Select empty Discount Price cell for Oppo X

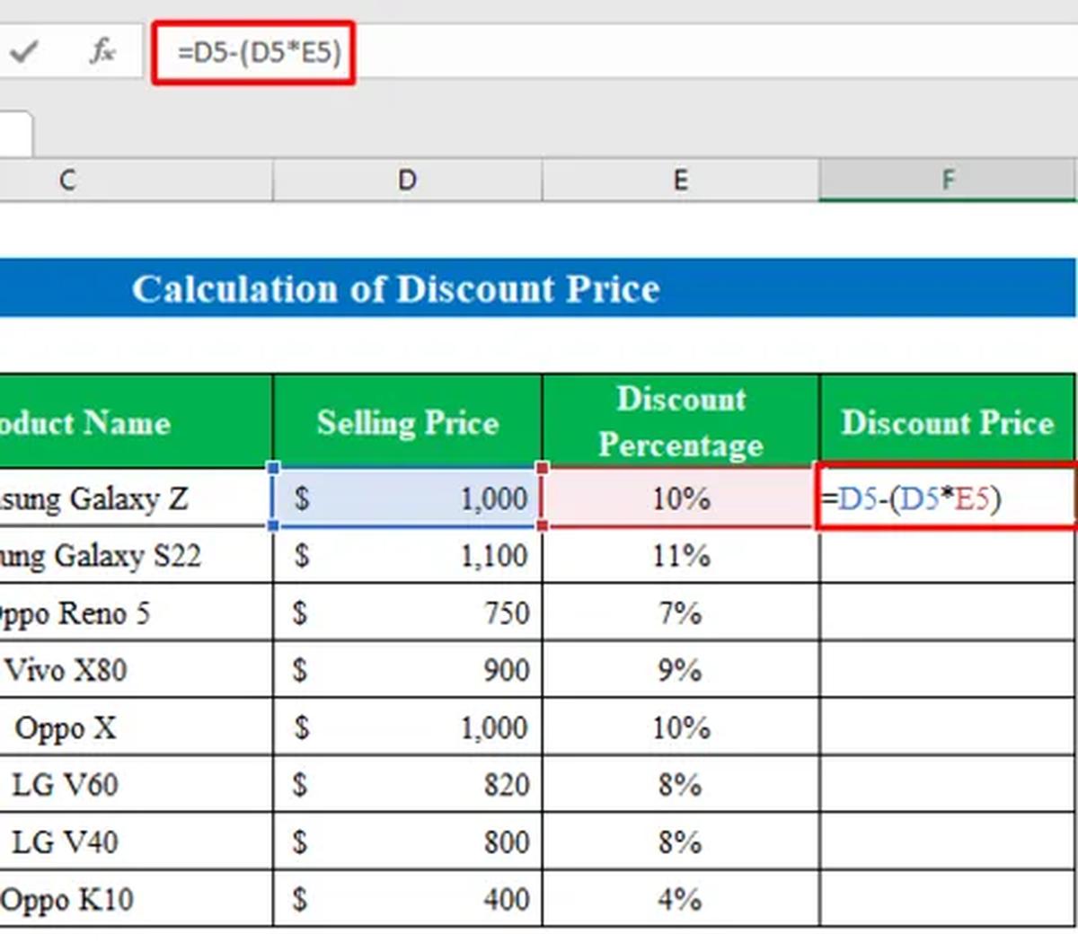click(x=948, y=727)
